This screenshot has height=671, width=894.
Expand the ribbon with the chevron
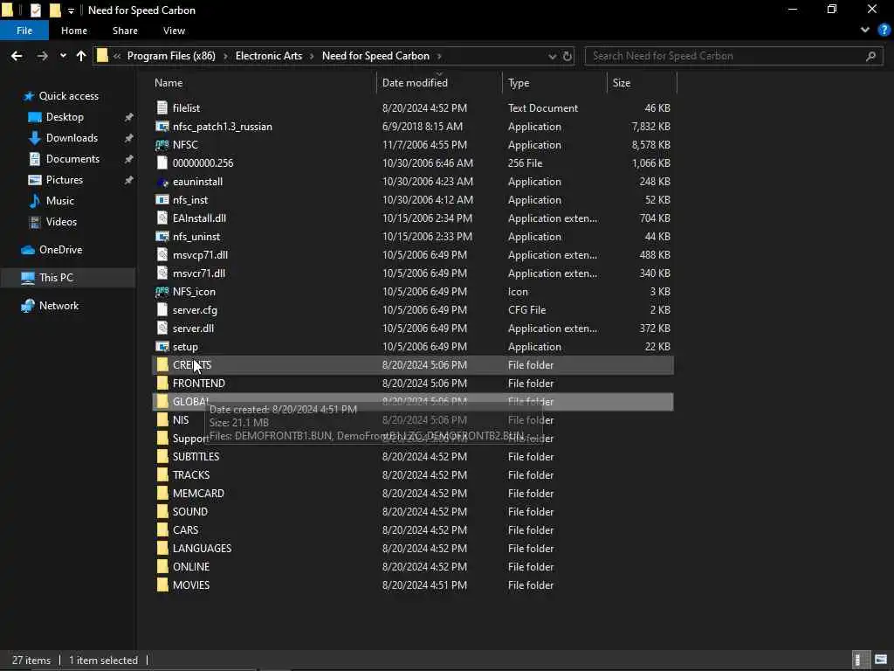pyautogui.click(x=865, y=31)
